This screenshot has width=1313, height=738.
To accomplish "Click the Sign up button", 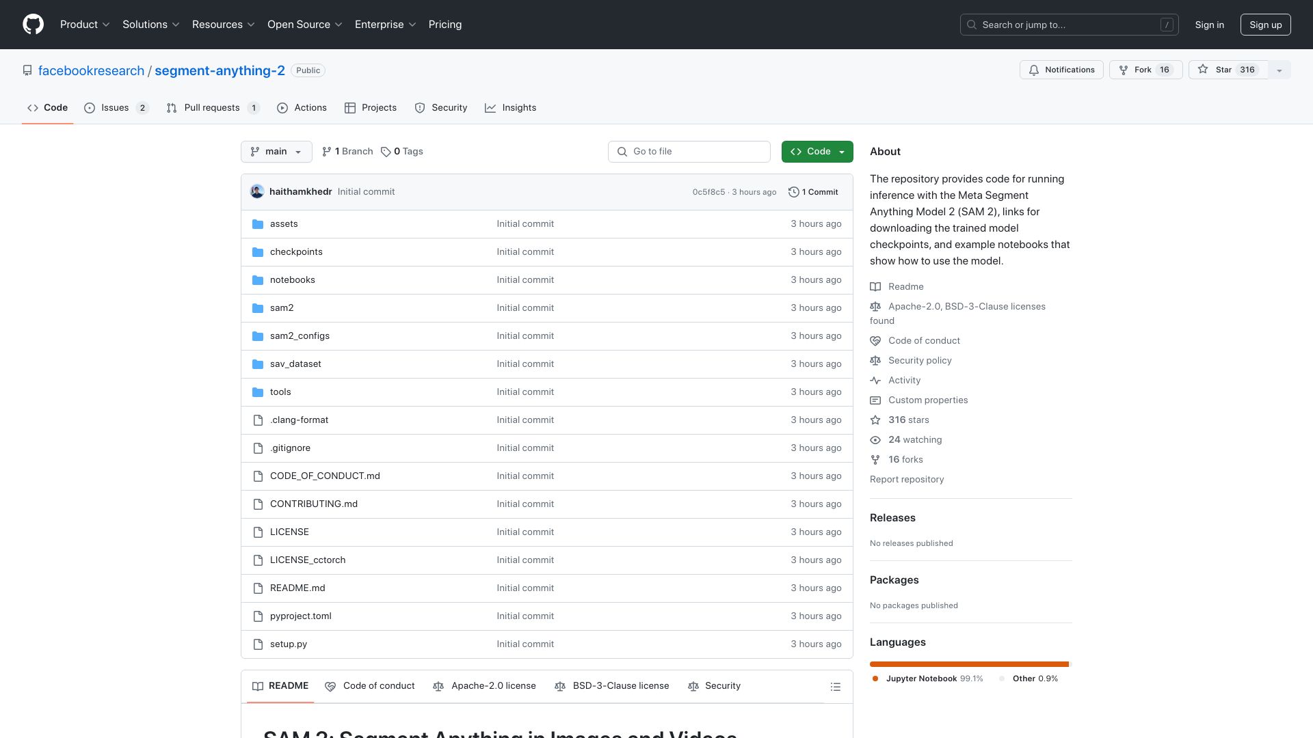I will (1266, 25).
